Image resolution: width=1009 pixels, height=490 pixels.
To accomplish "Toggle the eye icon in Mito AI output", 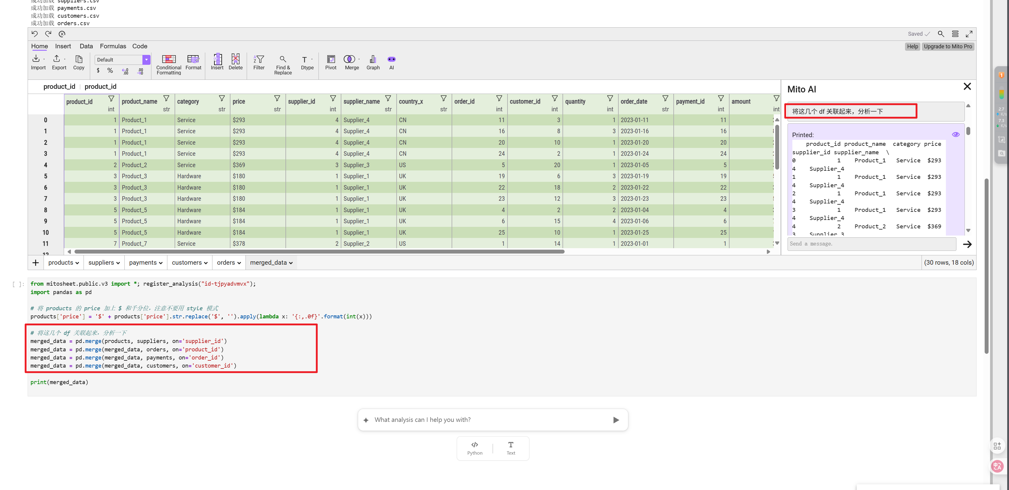I will click(955, 134).
